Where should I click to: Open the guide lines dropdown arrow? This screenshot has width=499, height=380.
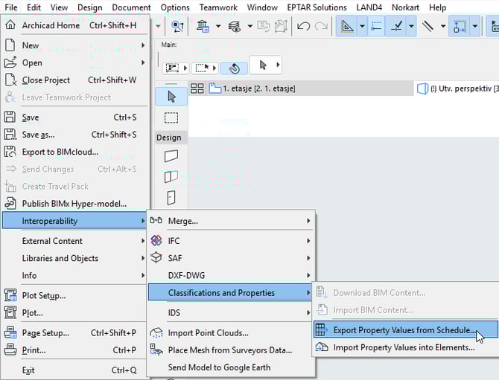point(362,26)
